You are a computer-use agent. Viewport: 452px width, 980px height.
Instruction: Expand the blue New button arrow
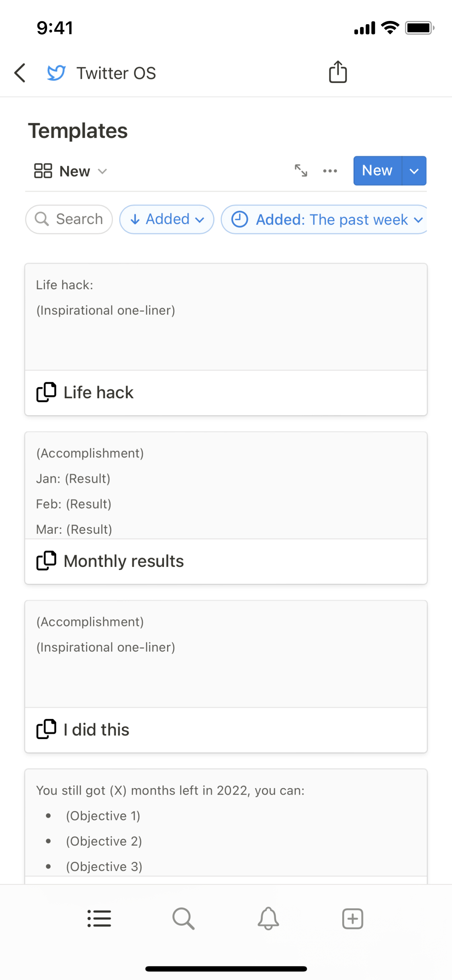point(414,171)
